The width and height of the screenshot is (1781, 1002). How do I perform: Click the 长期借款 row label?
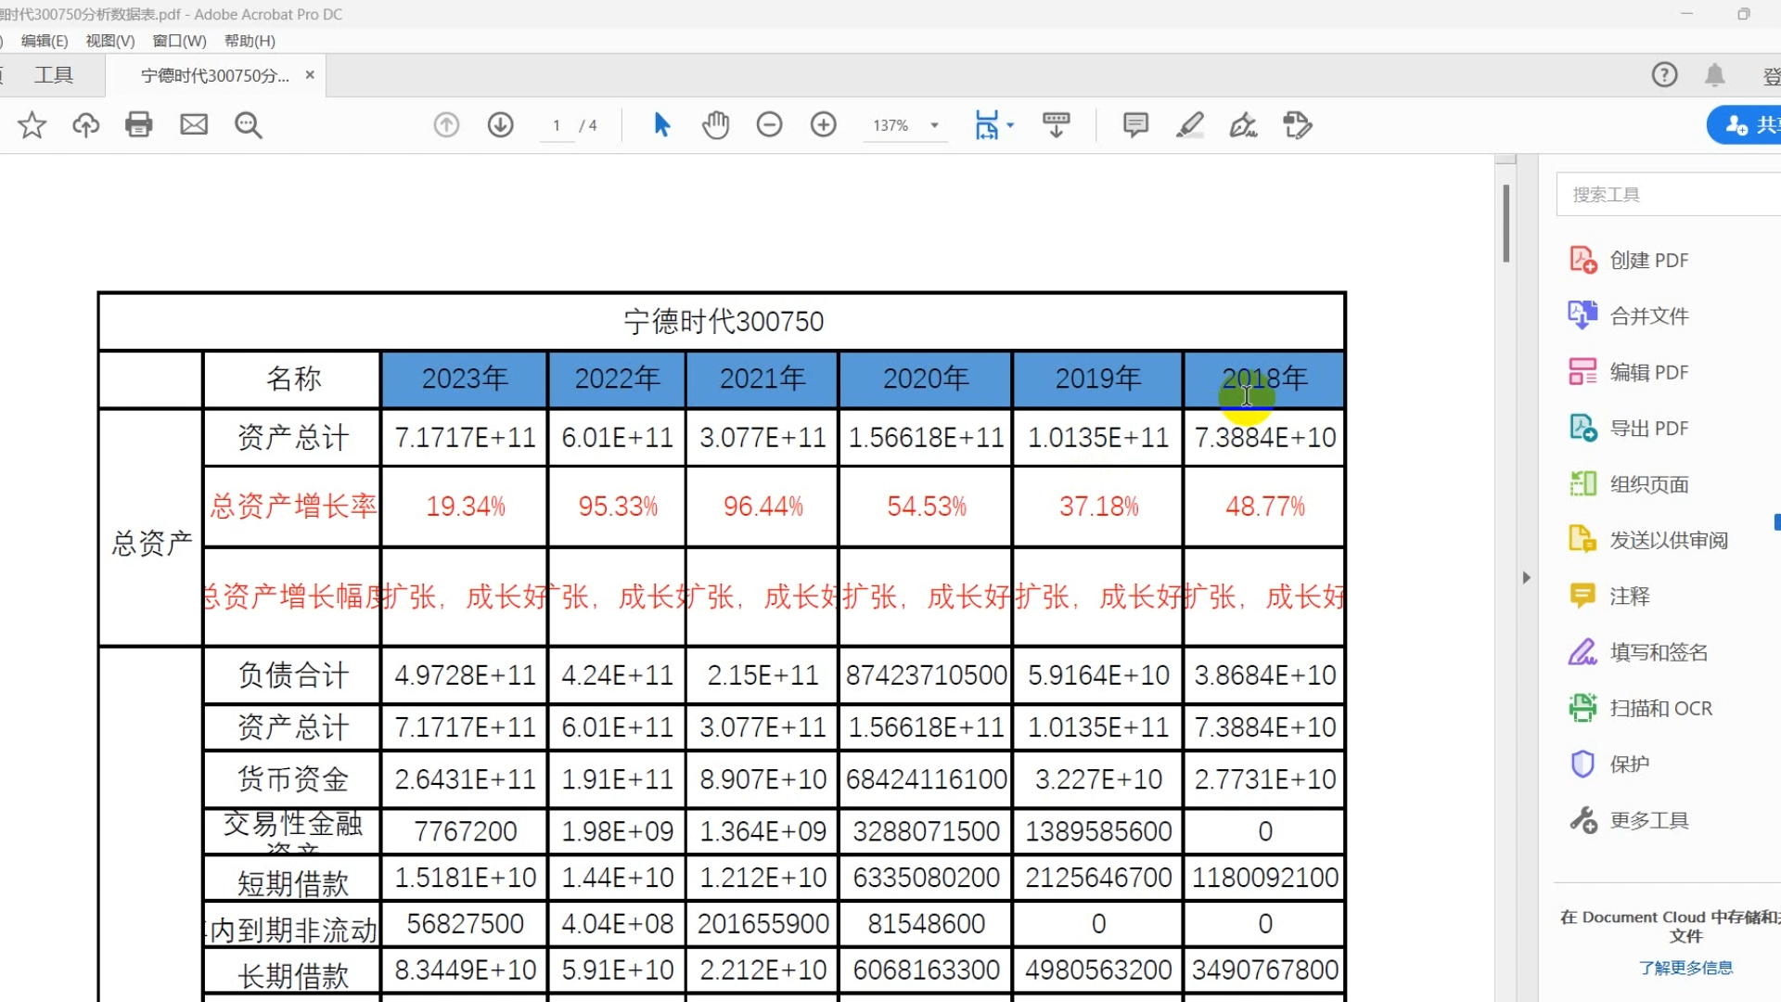pyautogui.click(x=293, y=974)
